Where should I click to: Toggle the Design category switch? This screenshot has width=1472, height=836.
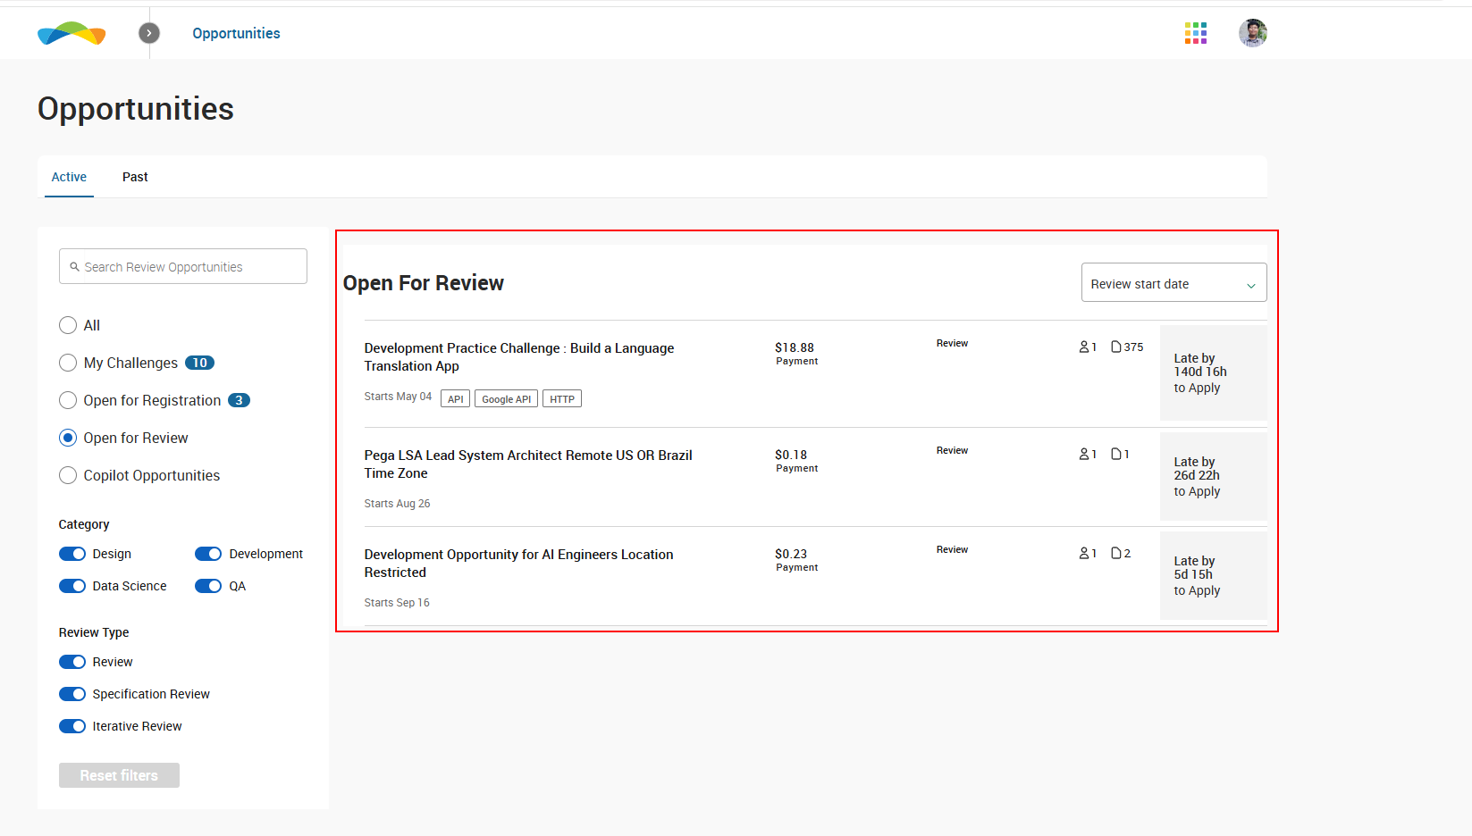(72, 554)
